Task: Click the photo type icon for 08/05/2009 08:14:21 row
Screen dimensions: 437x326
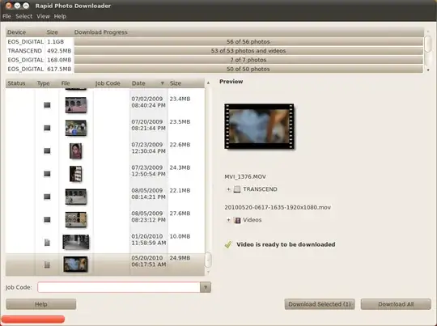Action: (x=47, y=197)
